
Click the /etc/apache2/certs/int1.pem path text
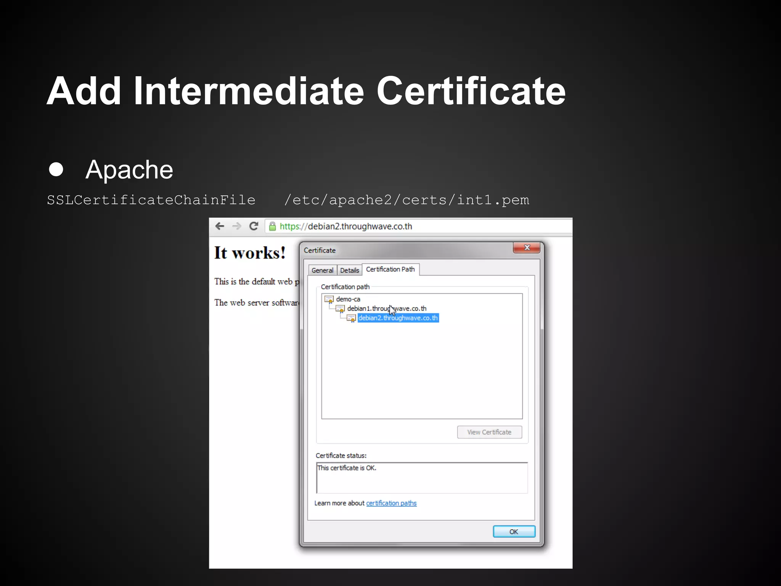tap(407, 200)
